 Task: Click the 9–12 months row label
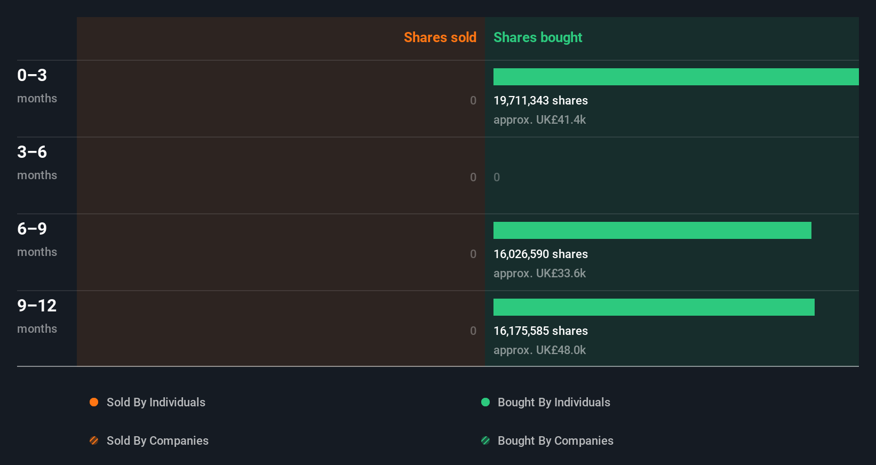click(37, 316)
